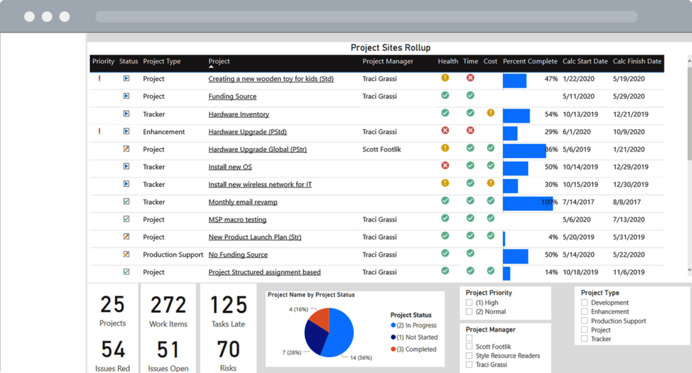Click the table's scroll-down arrow
692x373 pixels.
pos(689,270)
